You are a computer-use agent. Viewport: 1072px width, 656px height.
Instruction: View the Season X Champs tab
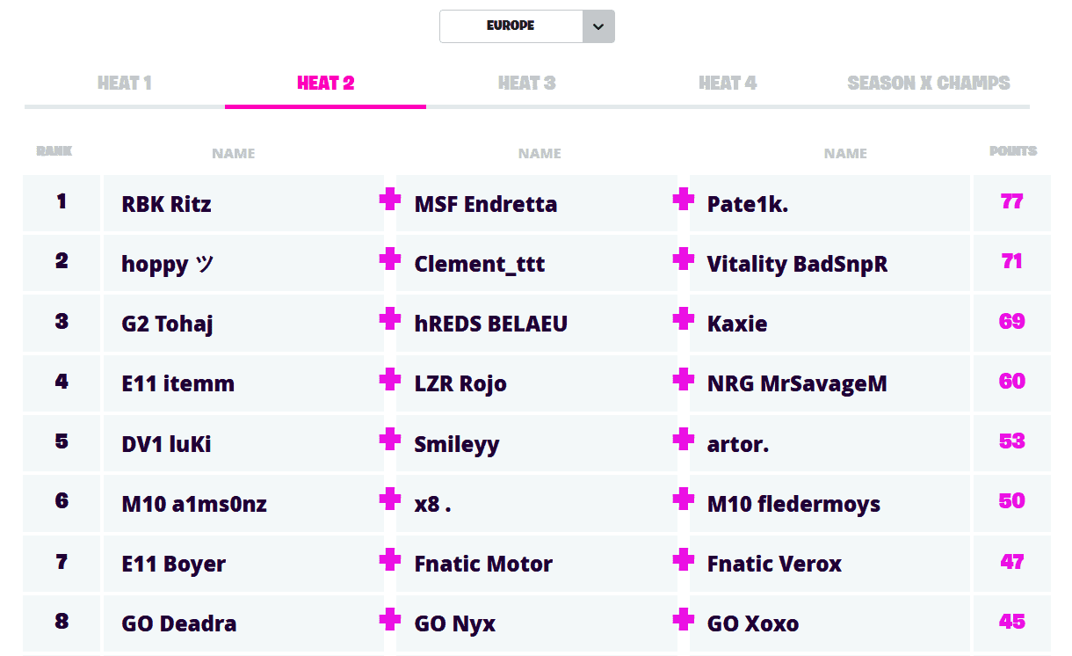[928, 84]
